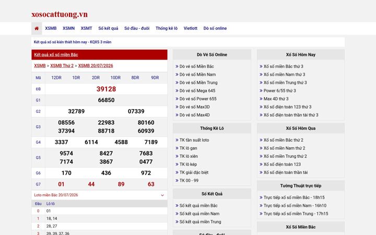Open Xổ số điện toán thần tài under Hôm Qua

286,172
